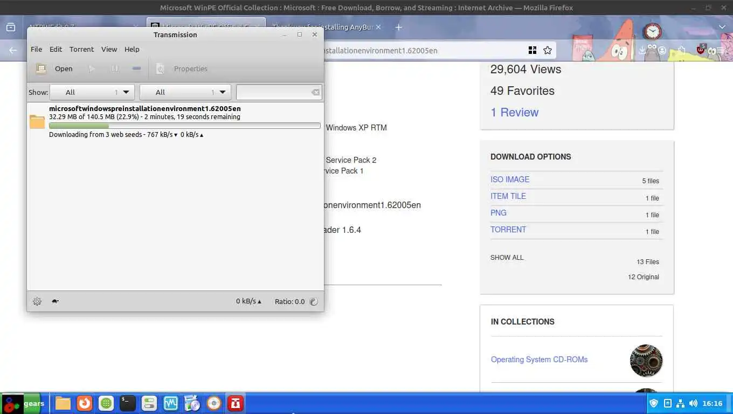The height and width of the screenshot is (414, 733).
Task: Open the View menu in Transmission
Action: point(109,49)
